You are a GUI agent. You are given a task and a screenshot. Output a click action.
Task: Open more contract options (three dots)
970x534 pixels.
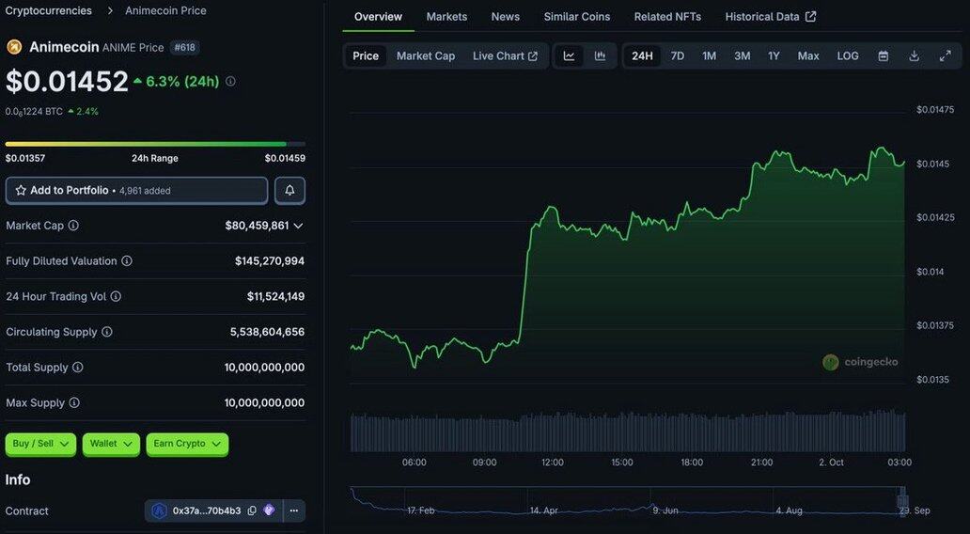pos(293,510)
